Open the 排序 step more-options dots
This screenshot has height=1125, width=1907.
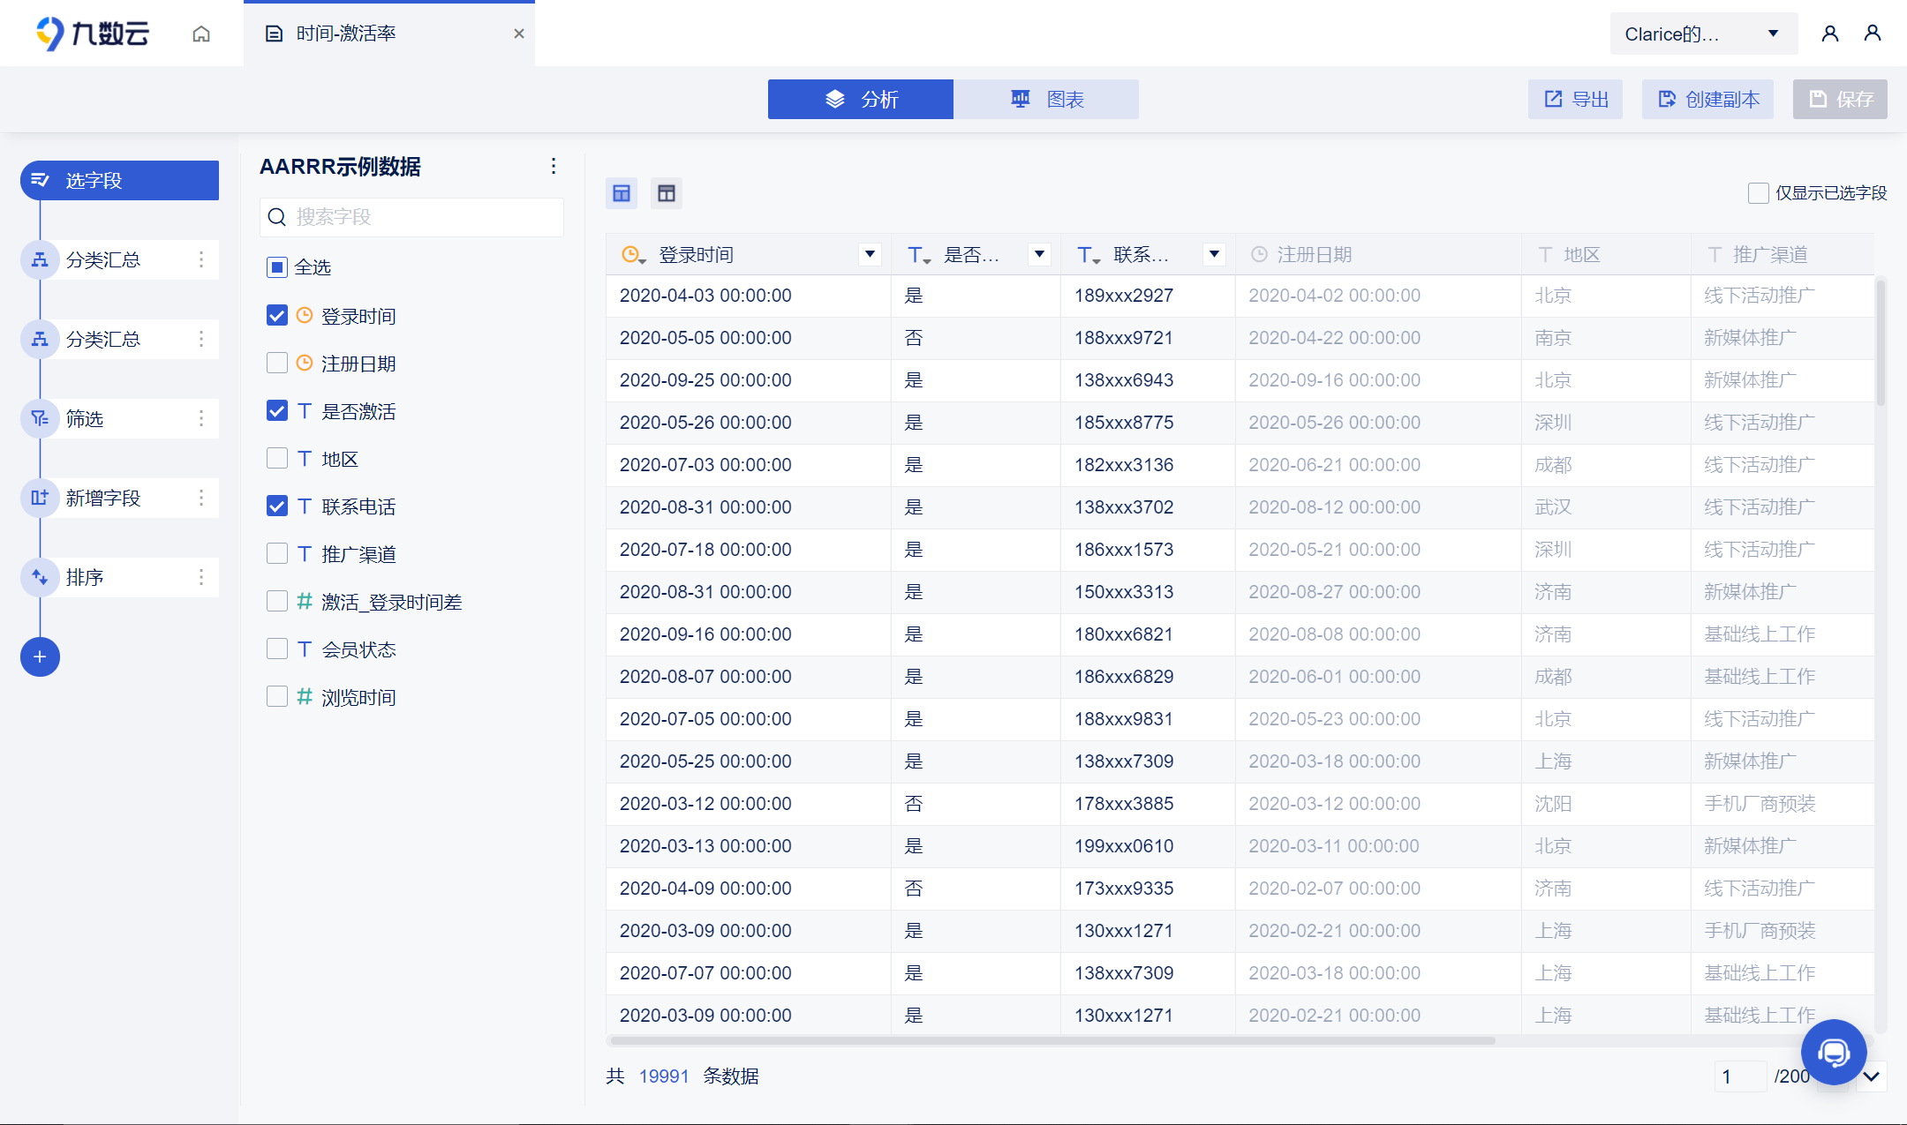click(201, 577)
